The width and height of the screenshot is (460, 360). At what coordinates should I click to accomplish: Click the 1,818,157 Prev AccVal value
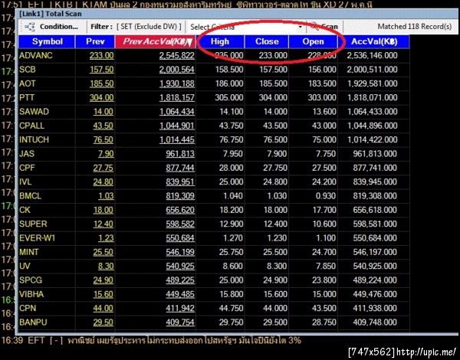click(x=177, y=97)
